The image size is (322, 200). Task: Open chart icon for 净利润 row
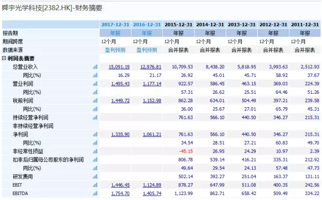tap(95, 135)
